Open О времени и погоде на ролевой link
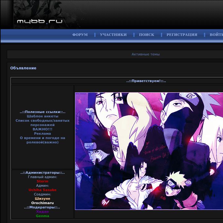The width and height of the screenshot is (223, 223). coord(42,140)
